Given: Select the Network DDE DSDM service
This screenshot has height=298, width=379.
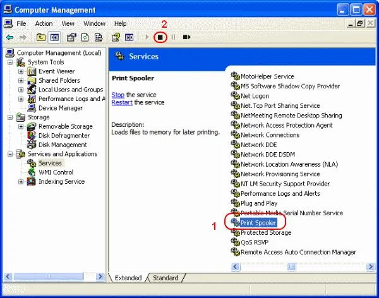Looking at the screenshot, I should 268,155.
